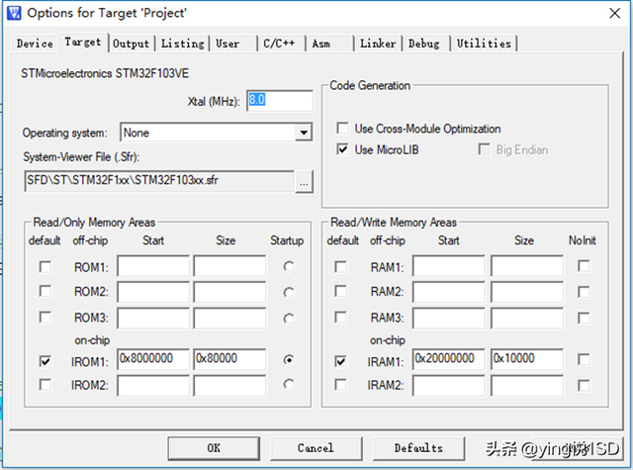Viewport: 633px width, 470px height.
Task: Click the Cancel button
Action: point(316,448)
